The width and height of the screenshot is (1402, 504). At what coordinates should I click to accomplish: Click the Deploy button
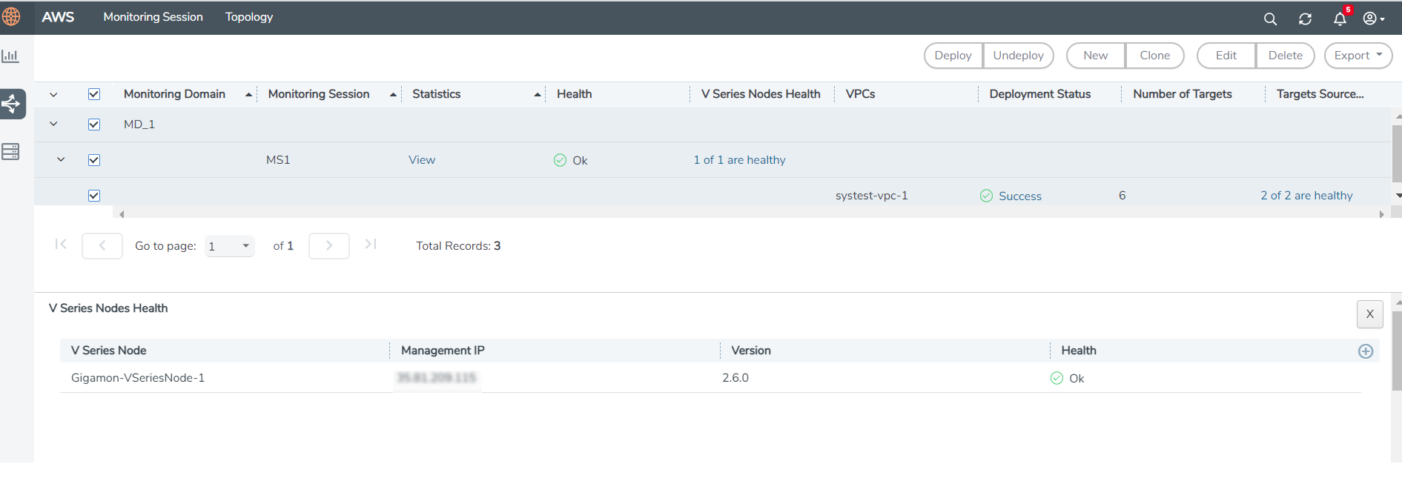pos(953,56)
